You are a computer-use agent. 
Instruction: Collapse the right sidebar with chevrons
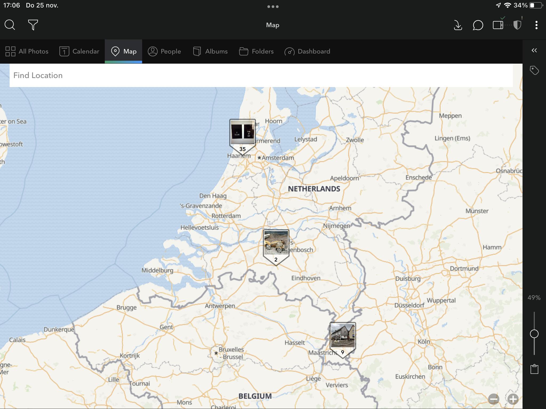click(534, 50)
